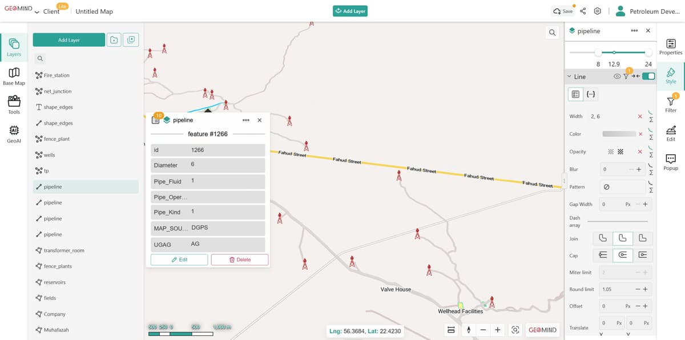Switch to the Properties tab
Image resolution: width=685 pixels, height=340 pixels.
pyautogui.click(x=671, y=46)
